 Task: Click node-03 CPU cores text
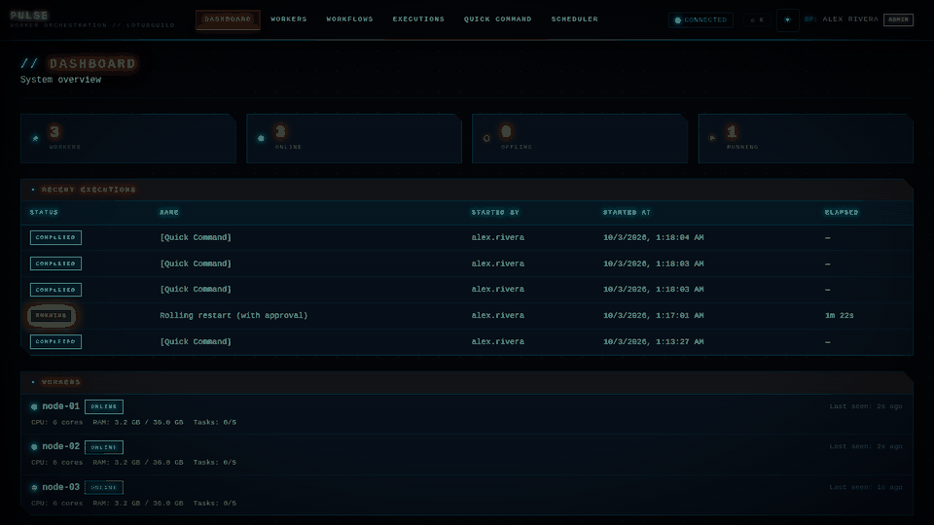coord(57,503)
